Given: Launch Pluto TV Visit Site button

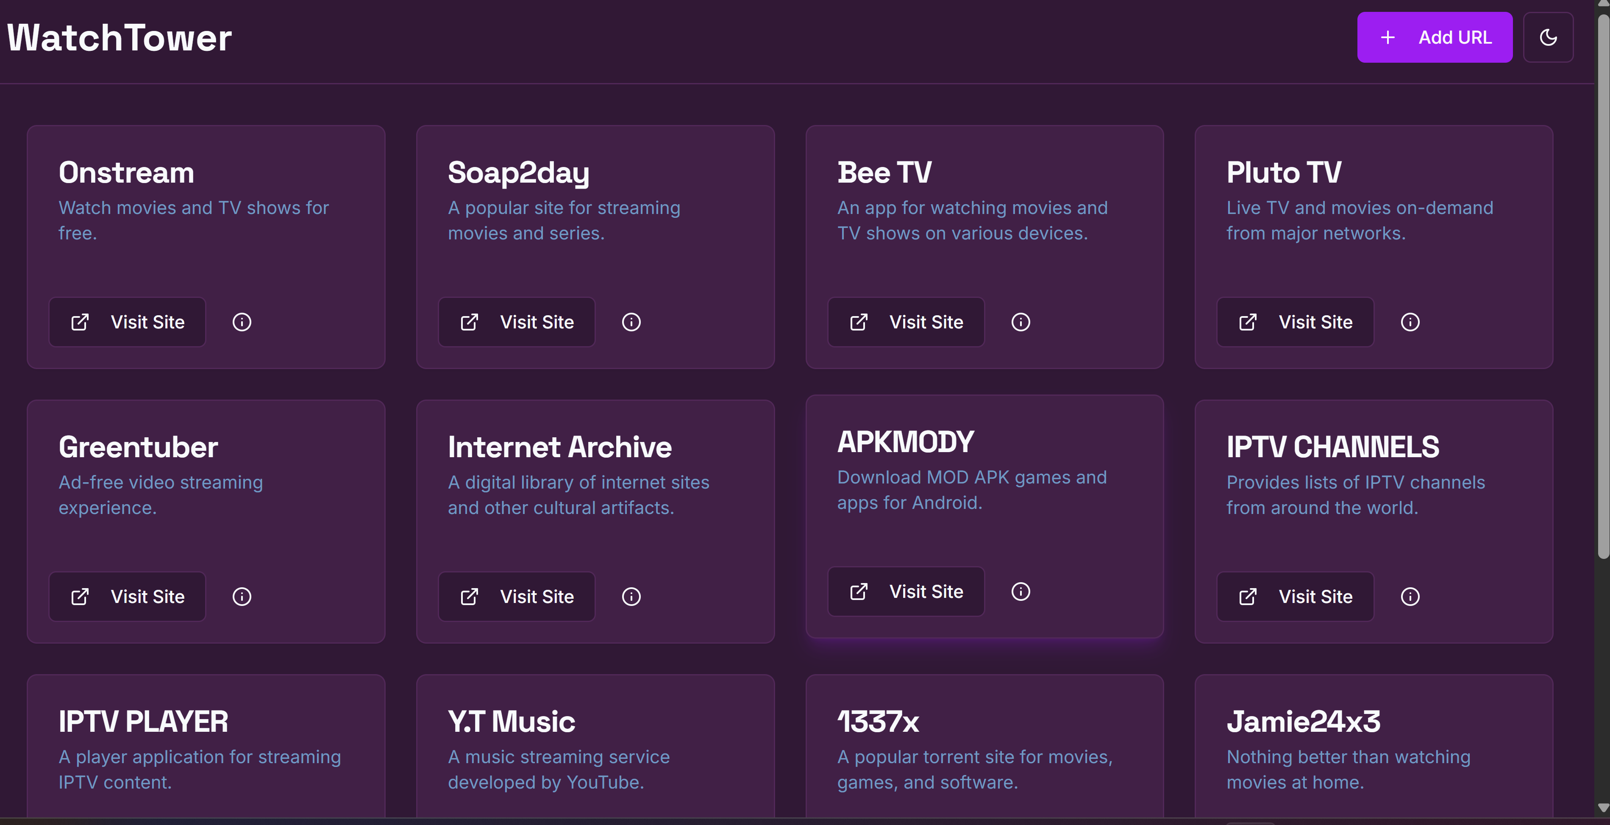Looking at the screenshot, I should click(x=1295, y=322).
